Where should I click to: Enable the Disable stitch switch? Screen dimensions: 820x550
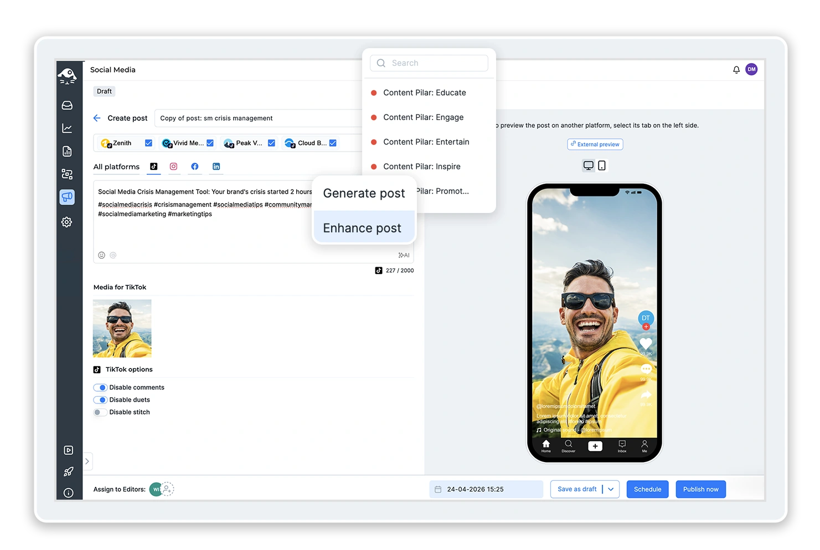click(100, 412)
